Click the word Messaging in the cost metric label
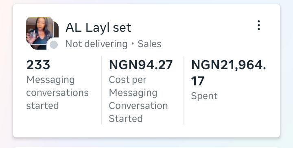 (133, 93)
